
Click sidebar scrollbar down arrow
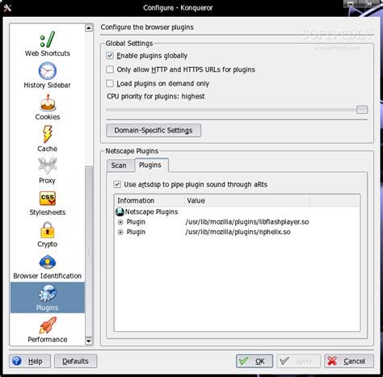(89, 341)
